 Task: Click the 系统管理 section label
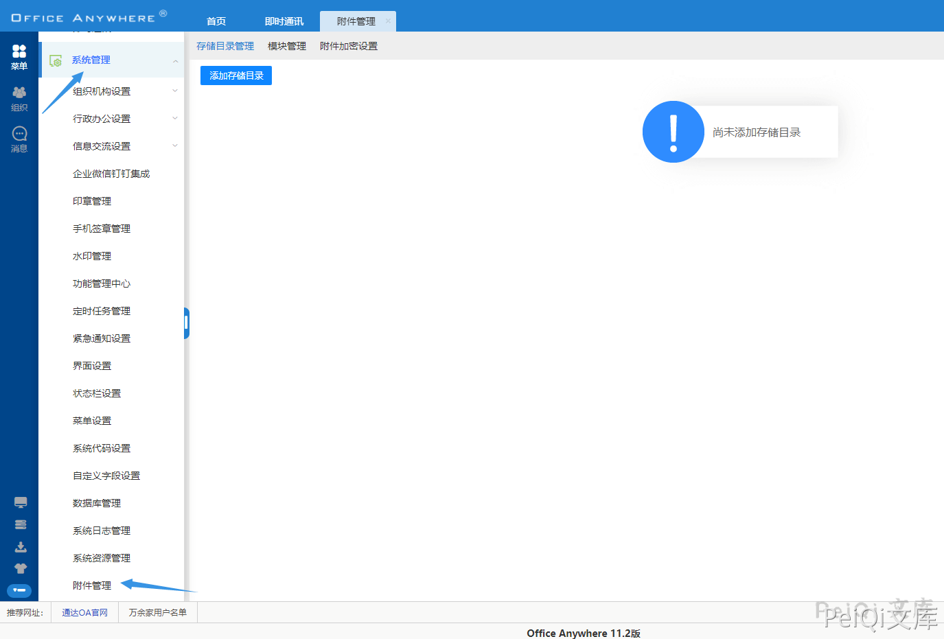pyautogui.click(x=91, y=60)
